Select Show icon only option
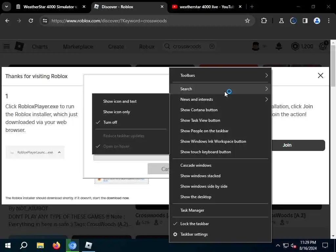This screenshot has height=252, width=336. (131, 112)
